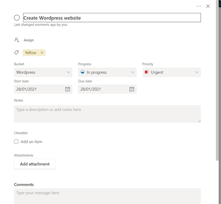Close the task details panel
This screenshot has width=221, height=204.
coord(208,6)
